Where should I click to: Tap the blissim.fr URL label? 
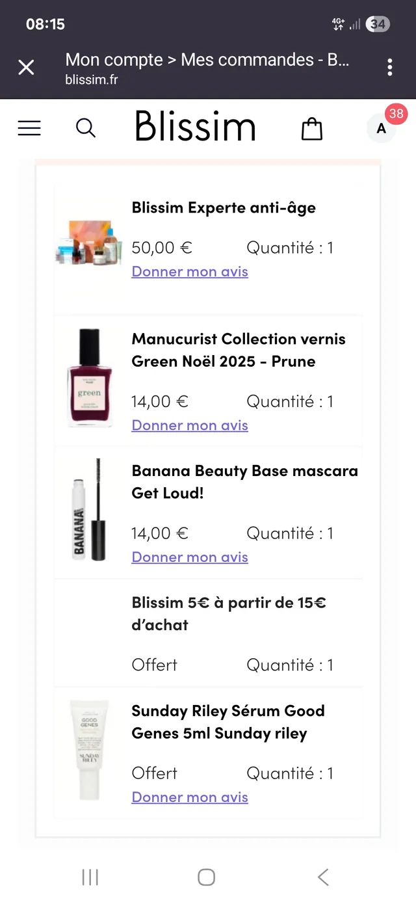pos(90,81)
